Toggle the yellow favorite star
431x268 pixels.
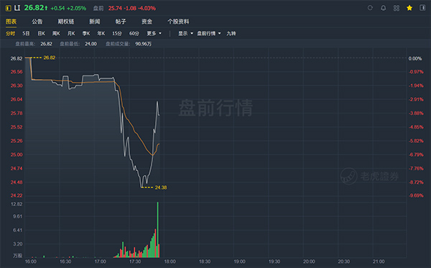(x=409, y=8)
